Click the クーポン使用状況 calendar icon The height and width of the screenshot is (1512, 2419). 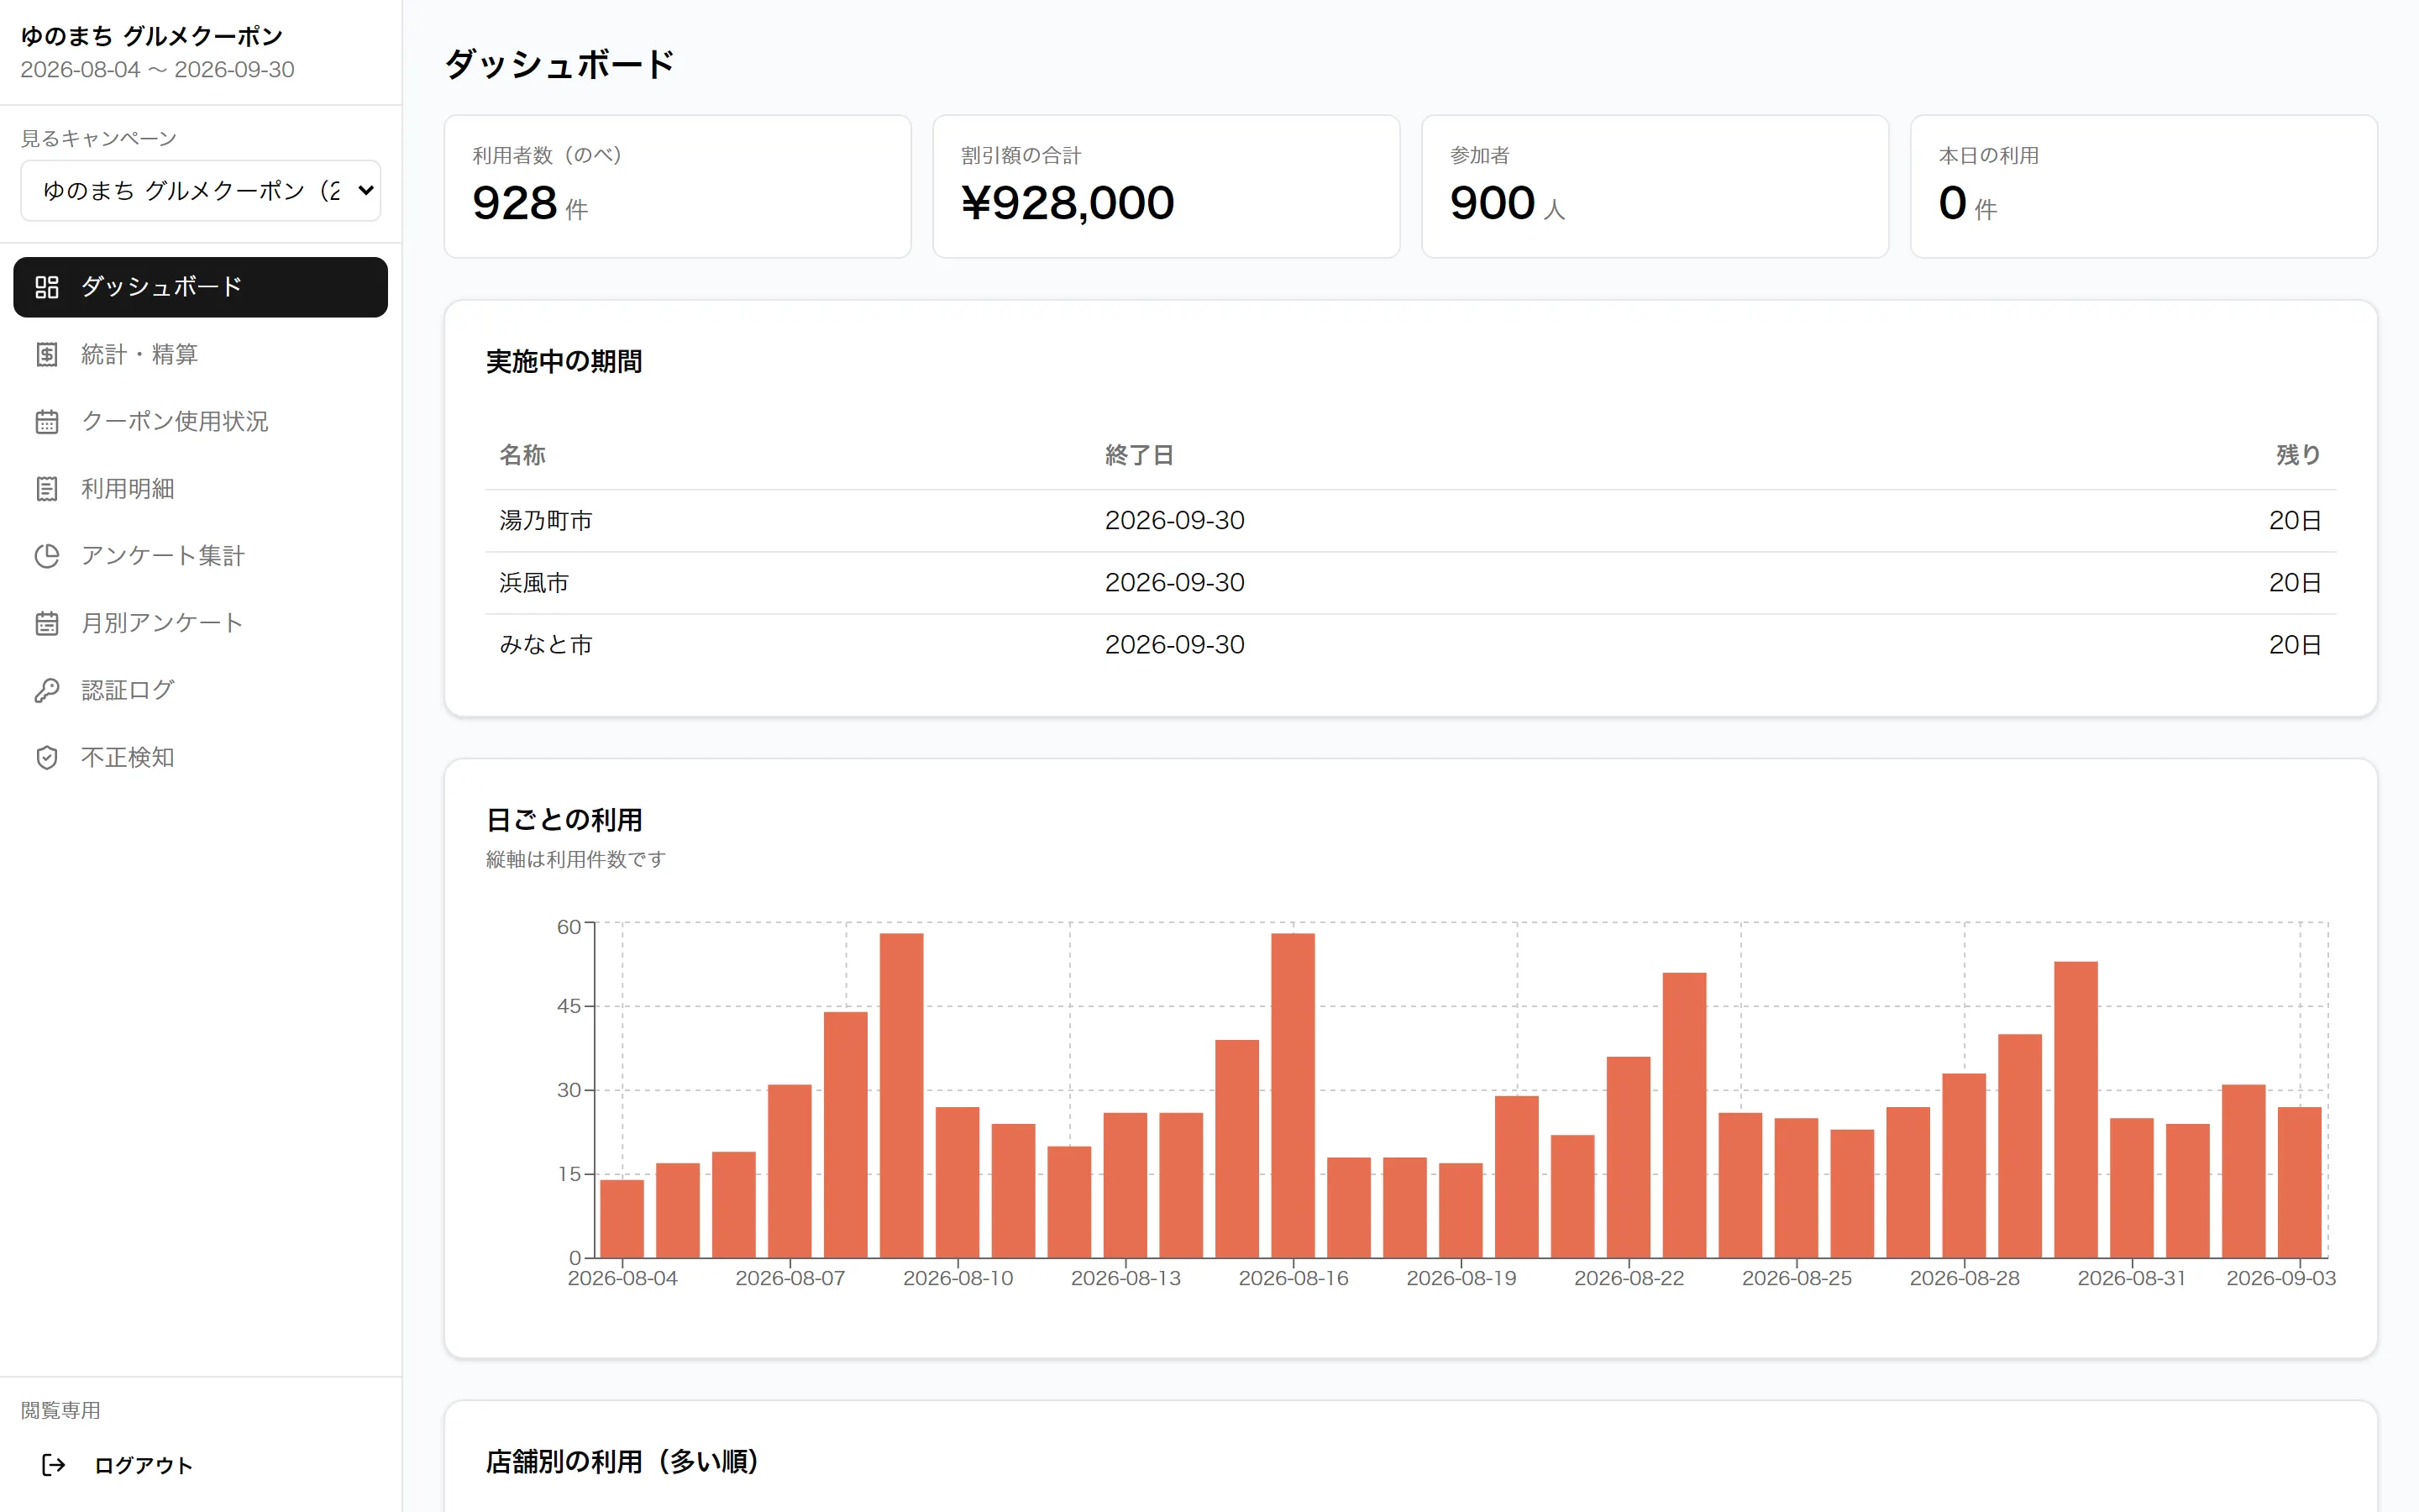47,421
